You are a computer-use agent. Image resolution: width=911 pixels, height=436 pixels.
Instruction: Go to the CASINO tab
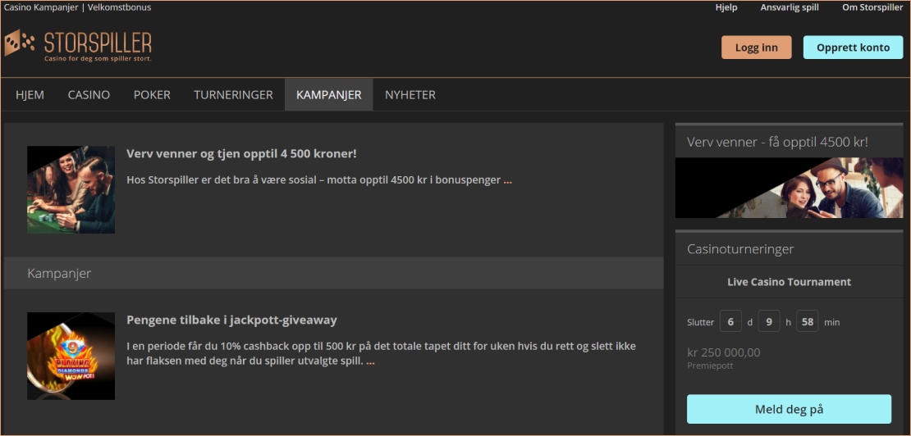click(89, 94)
